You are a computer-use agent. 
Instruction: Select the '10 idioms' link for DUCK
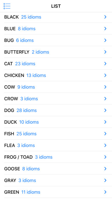(29, 122)
